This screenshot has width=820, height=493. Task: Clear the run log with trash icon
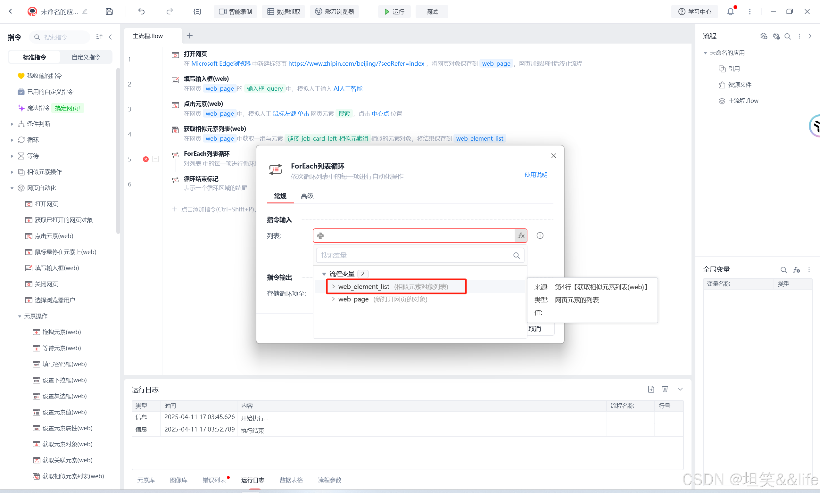coord(665,389)
